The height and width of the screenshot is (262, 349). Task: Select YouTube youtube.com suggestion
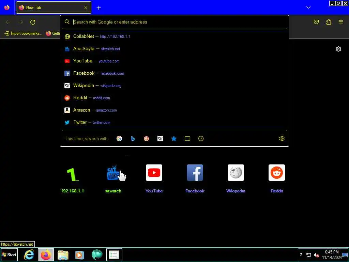[x=174, y=61]
